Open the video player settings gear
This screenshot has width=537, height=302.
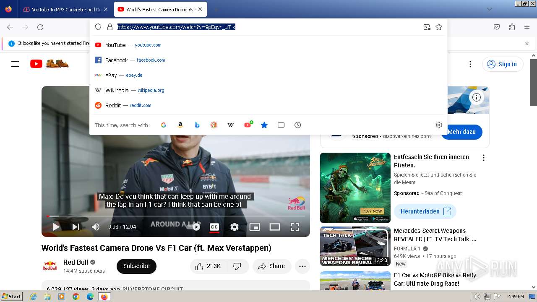click(x=235, y=227)
